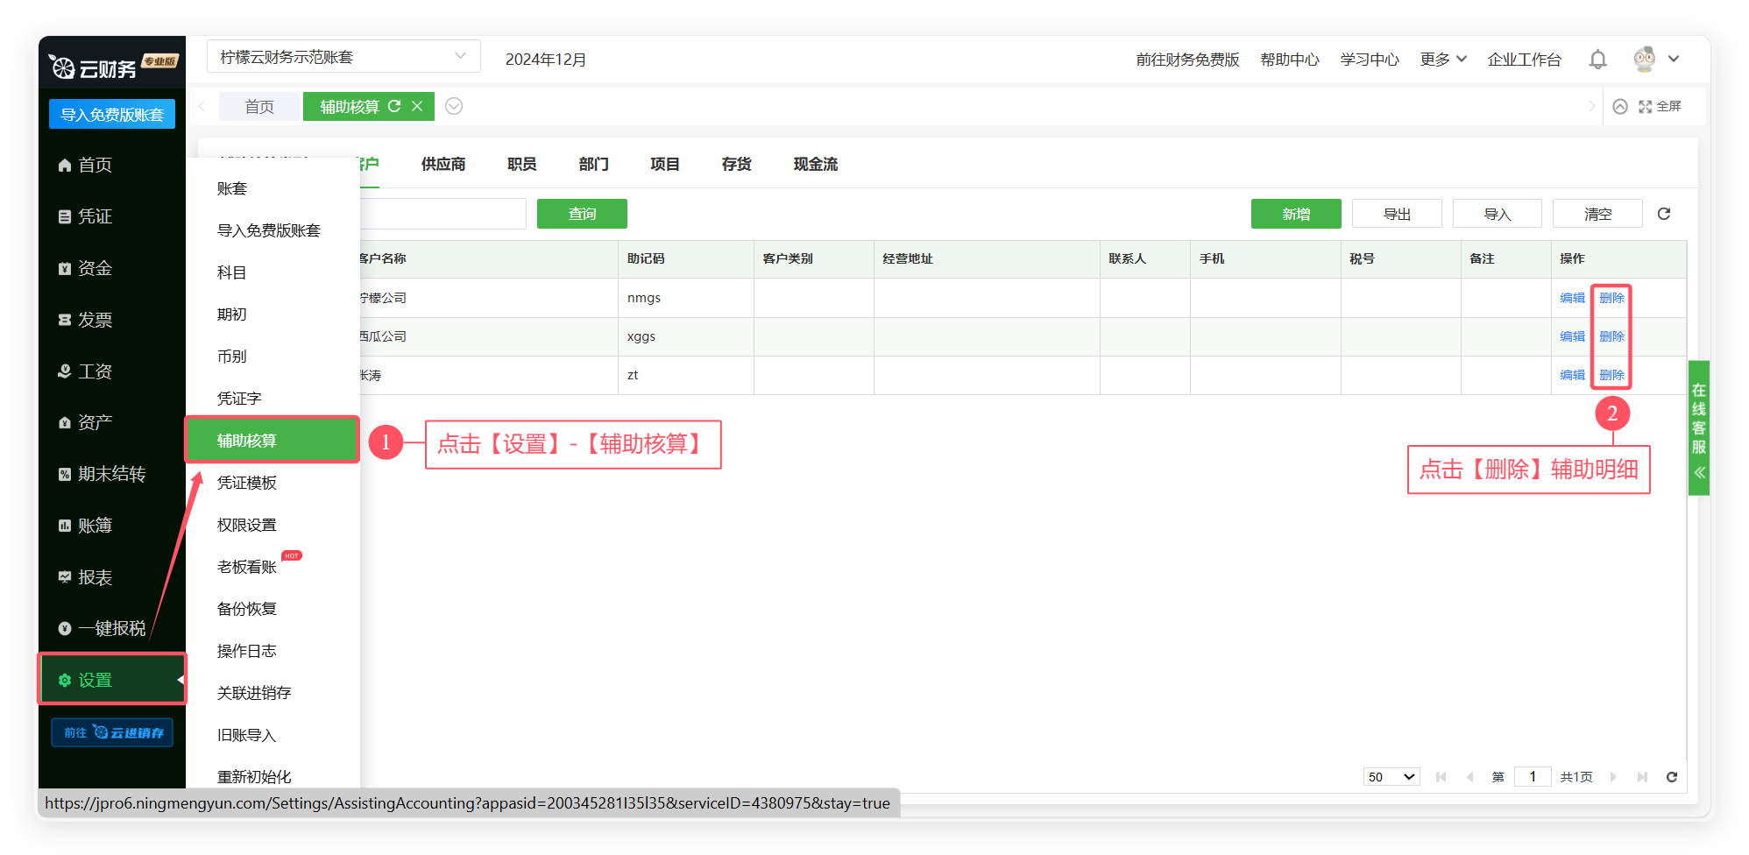This screenshot has height=855, width=1749.
Task: Open the tab list circular dropdown arrow
Action: coord(454,106)
